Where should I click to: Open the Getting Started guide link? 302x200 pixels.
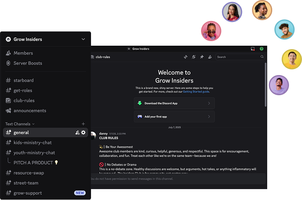point(196,92)
